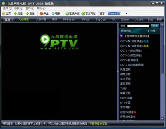Screen dimensions: 166x129
Task: Click the 【推荐电视直播频道】 heading
Action: coord(137,36)
